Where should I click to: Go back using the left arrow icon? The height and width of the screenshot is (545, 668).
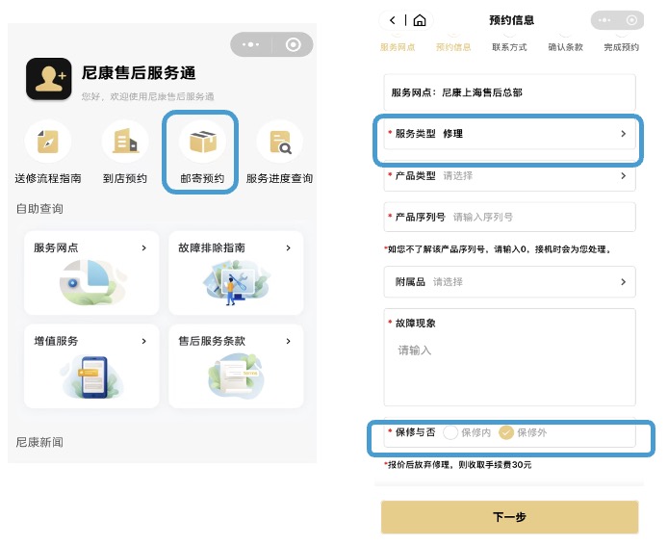click(393, 20)
